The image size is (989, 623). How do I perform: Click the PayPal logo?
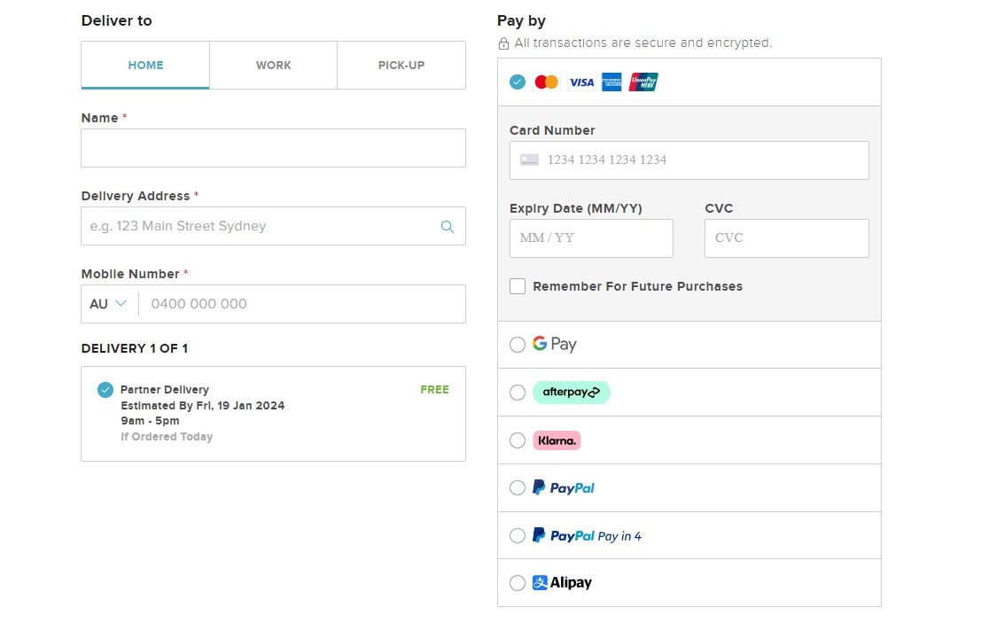pos(565,487)
